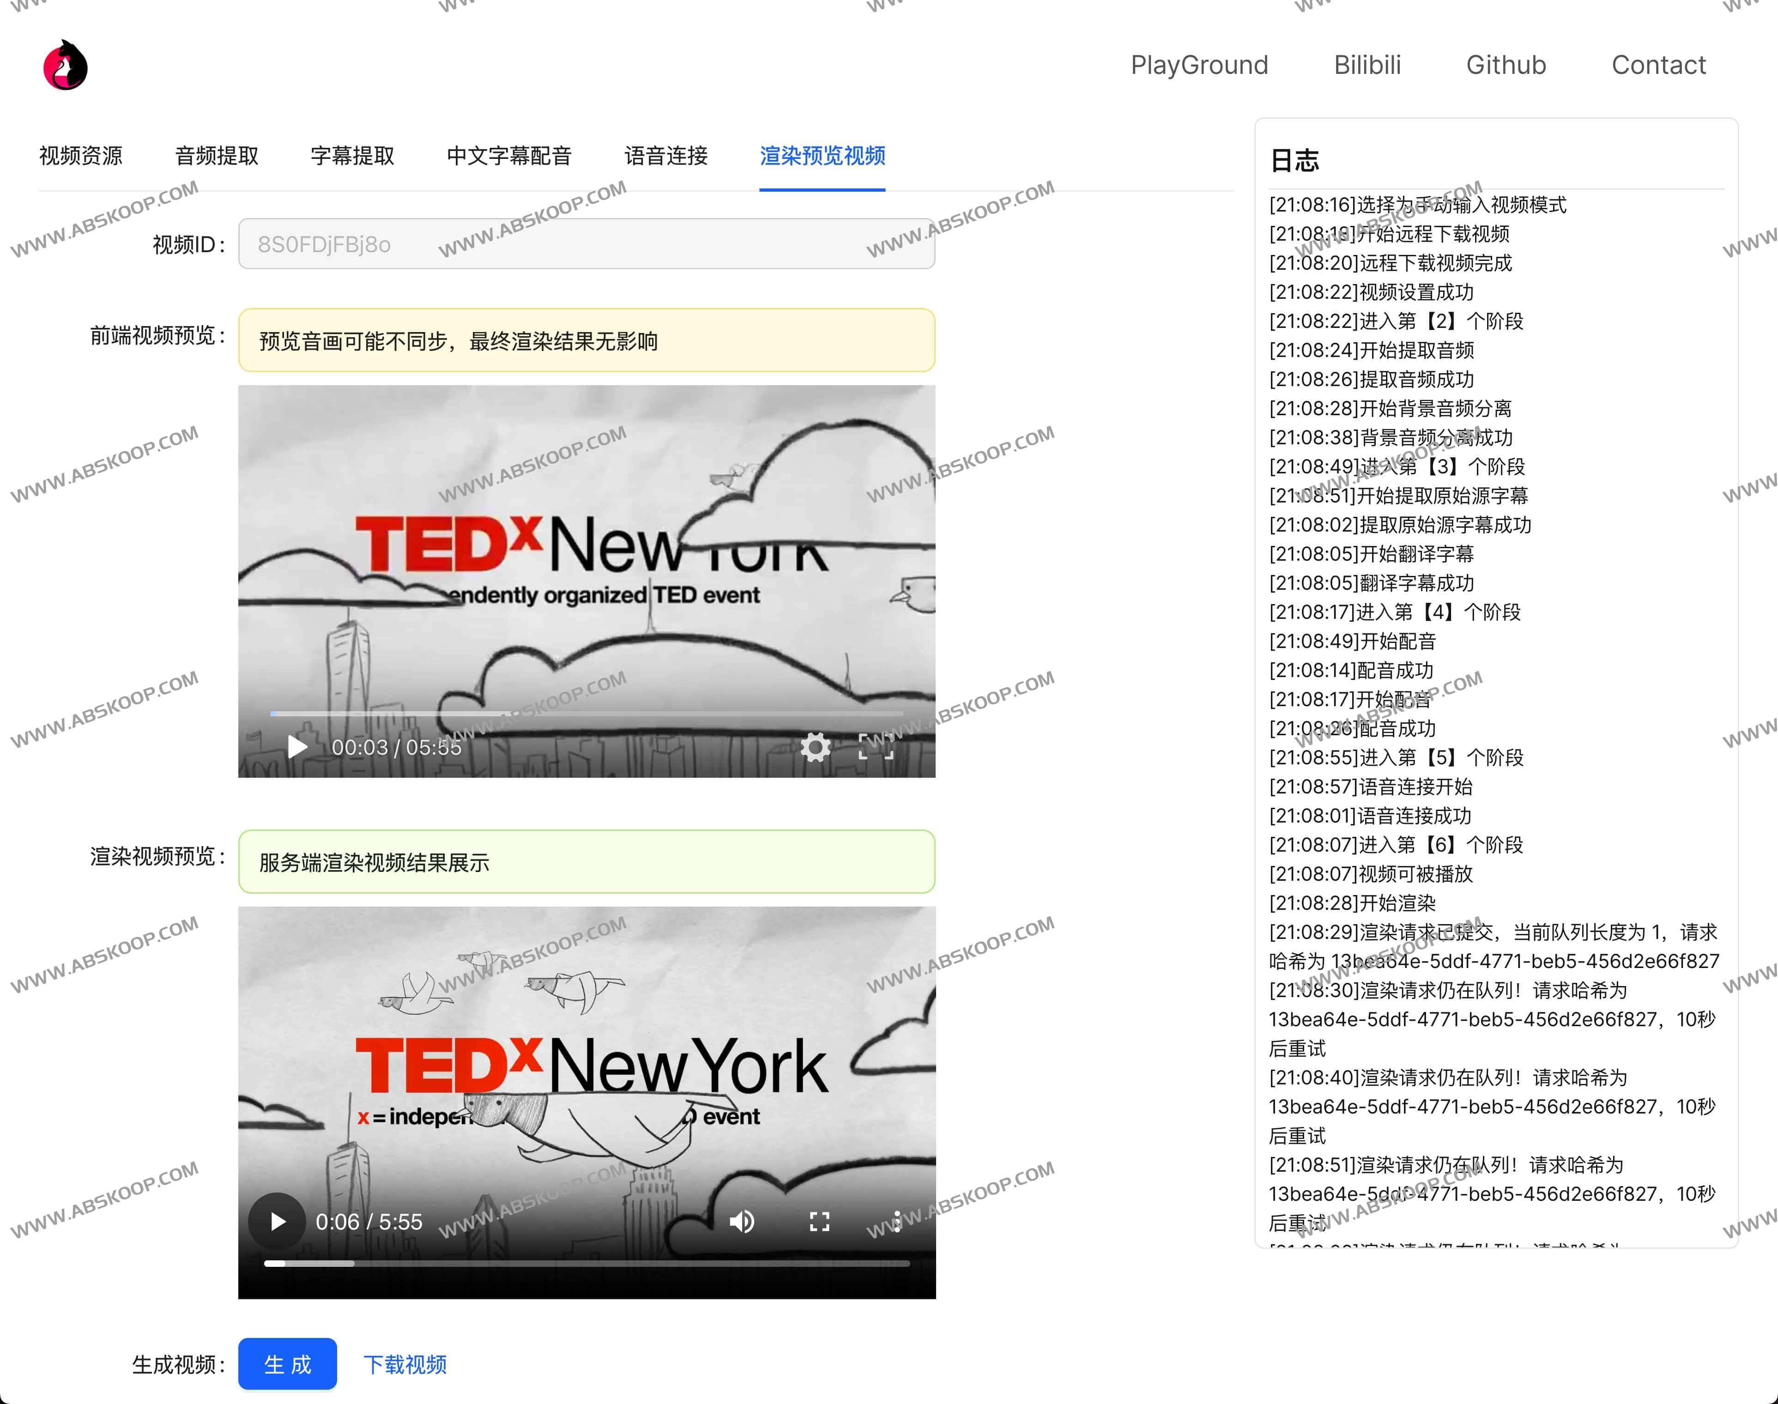1778x1404 pixels.
Task: Play the front-end preview video
Action: 297,746
